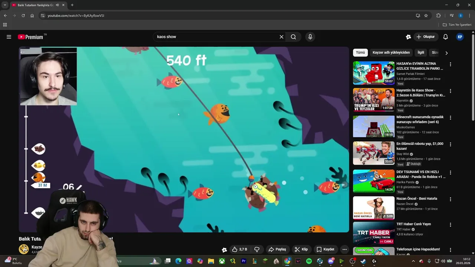Open the YouTube guide hamburger menu
Viewport: 475px width, 267px height.
9,37
